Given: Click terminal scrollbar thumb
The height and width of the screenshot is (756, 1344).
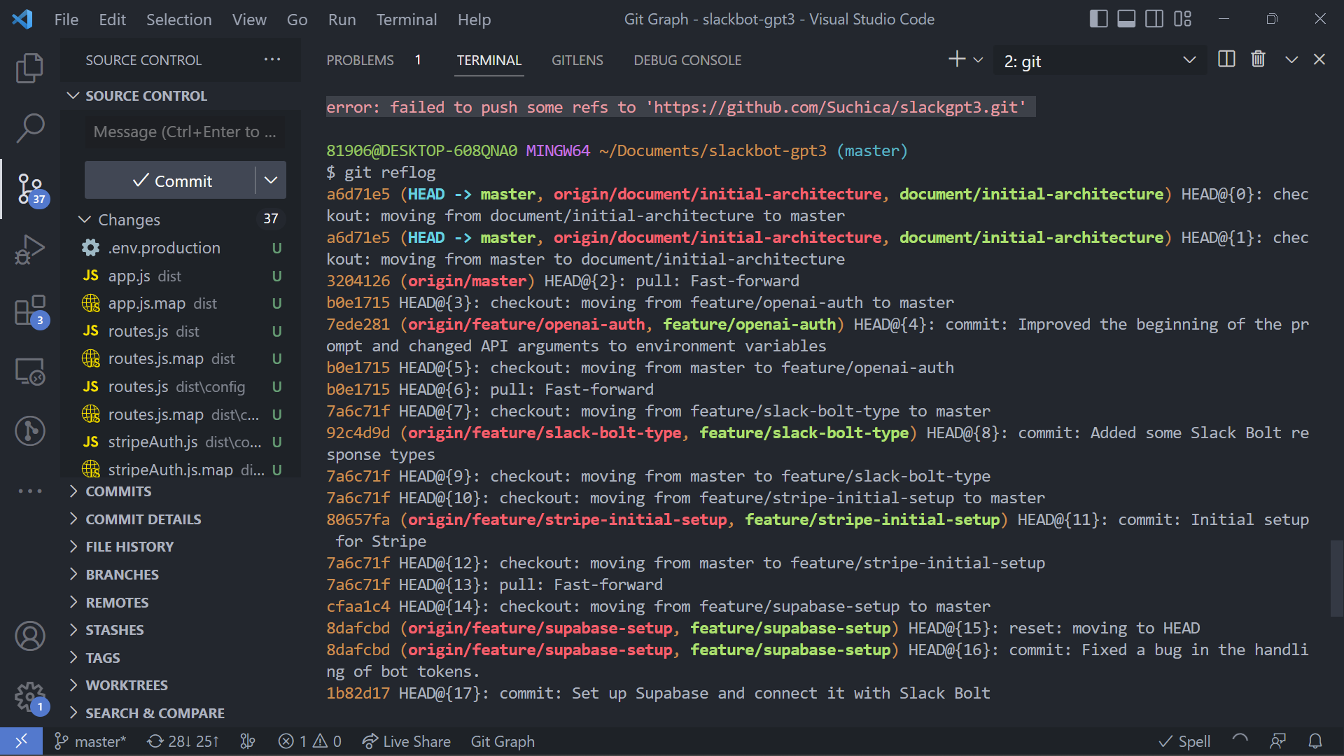Looking at the screenshot, I should 1336,578.
